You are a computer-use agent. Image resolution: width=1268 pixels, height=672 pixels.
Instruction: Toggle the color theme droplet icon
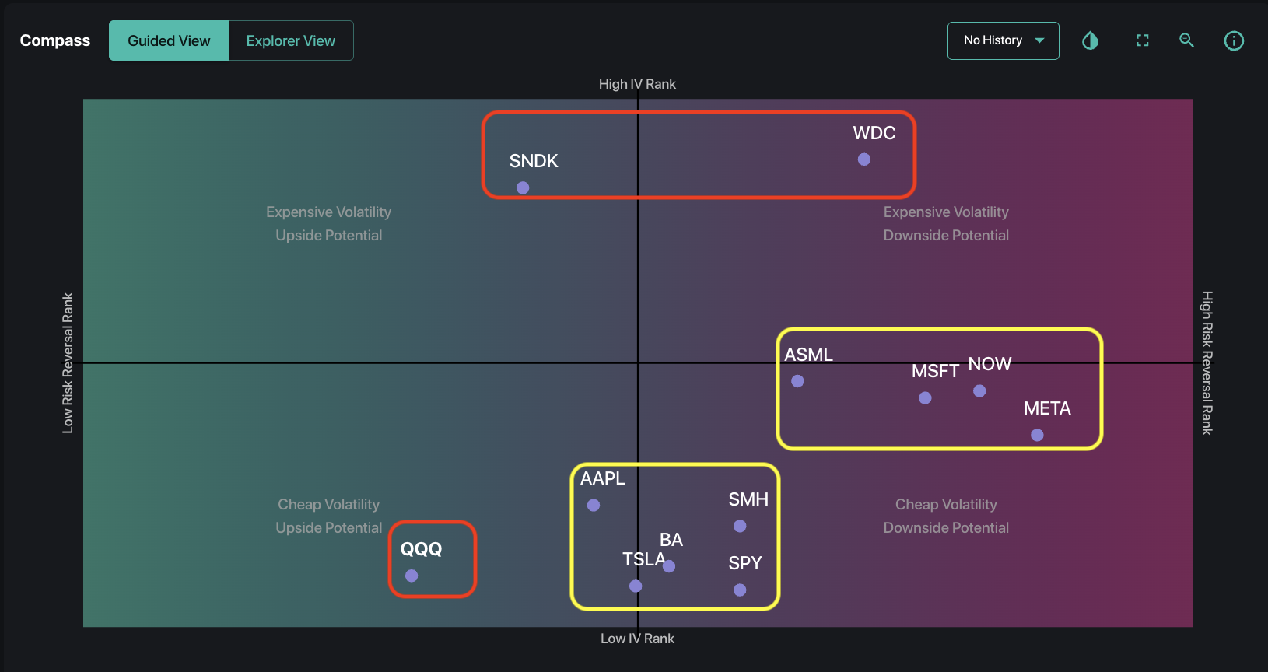tap(1090, 40)
